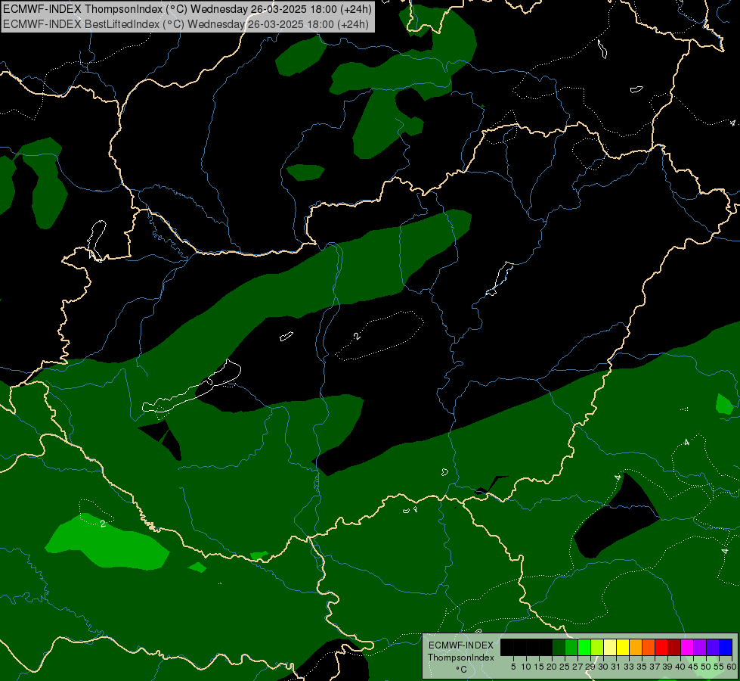Click the bright green 27–29 legend swatch
The height and width of the screenshot is (681, 740).
[x=584, y=647]
